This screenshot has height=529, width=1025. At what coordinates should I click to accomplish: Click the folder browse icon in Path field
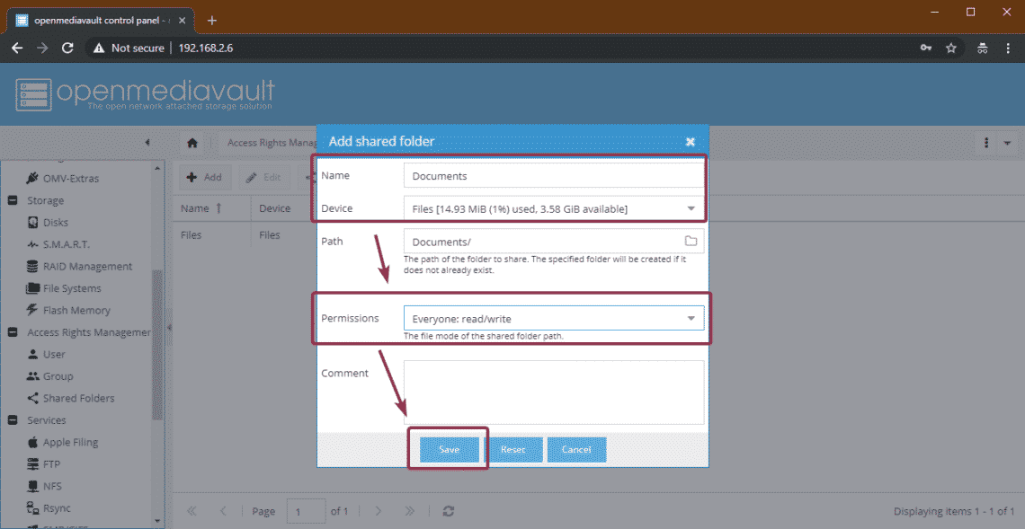[x=691, y=241]
